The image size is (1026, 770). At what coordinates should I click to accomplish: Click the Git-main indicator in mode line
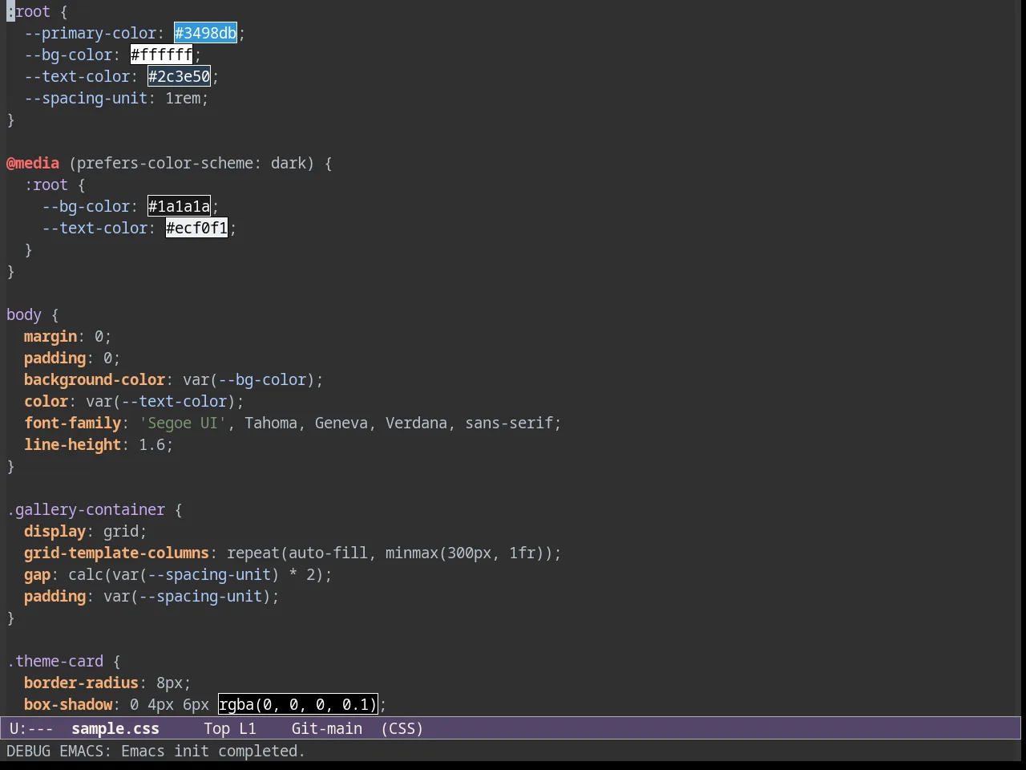(x=327, y=728)
